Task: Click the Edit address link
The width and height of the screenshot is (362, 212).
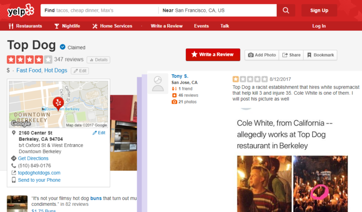Action: pyautogui.click(x=99, y=133)
